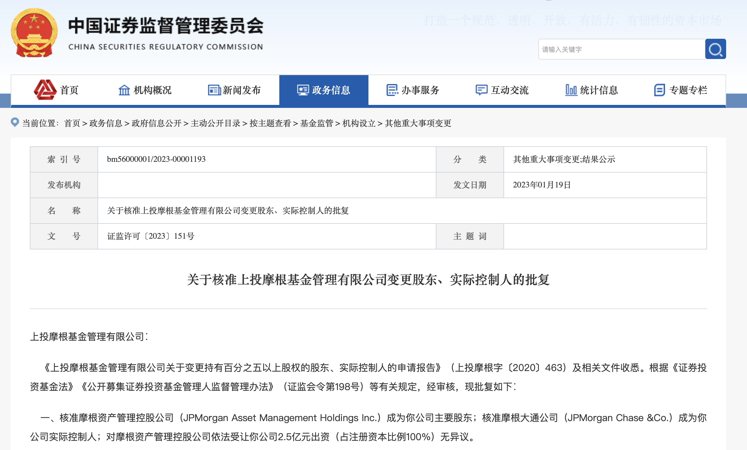
Task: Click the document icon beside 办事服务
Action: point(392,90)
